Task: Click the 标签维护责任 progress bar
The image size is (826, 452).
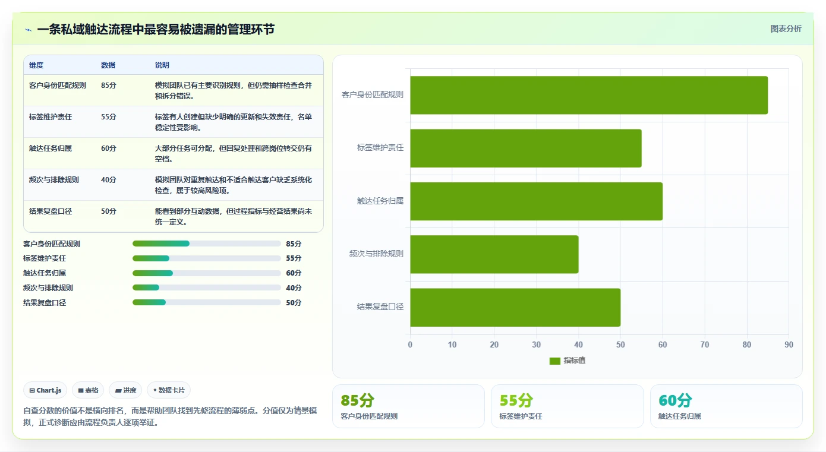Action: tap(206, 258)
